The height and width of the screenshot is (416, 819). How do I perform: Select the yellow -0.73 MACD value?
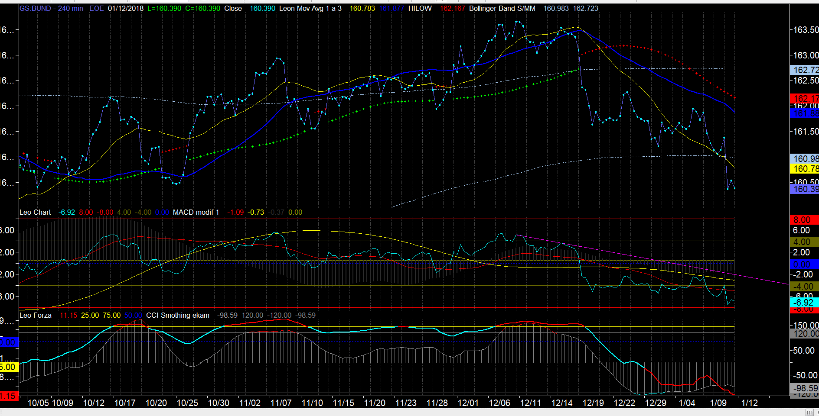[256, 212]
